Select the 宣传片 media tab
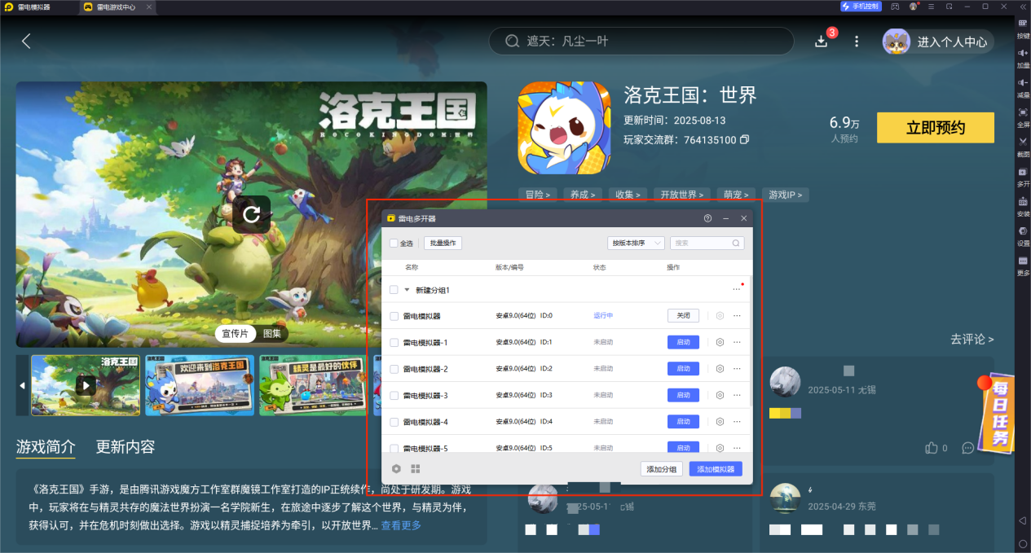This screenshot has width=1031, height=553. pyautogui.click(x=236, y=334)
